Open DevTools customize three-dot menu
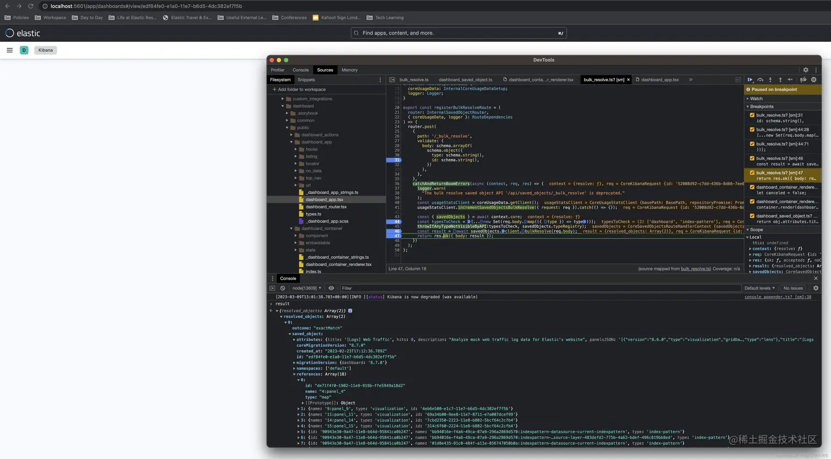The image size is (831, 459). click(816, 70)
